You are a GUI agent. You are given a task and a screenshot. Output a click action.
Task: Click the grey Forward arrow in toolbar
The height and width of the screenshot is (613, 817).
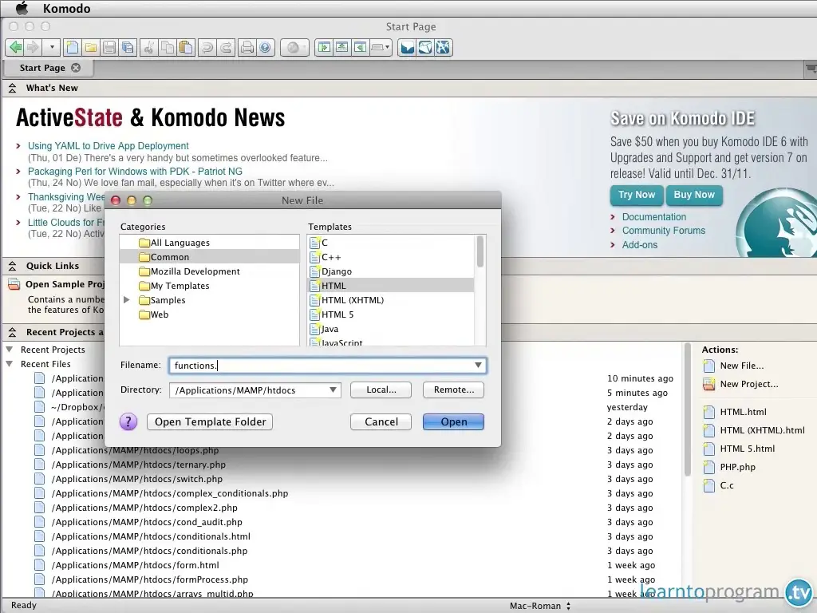click(x=33, y=47)
